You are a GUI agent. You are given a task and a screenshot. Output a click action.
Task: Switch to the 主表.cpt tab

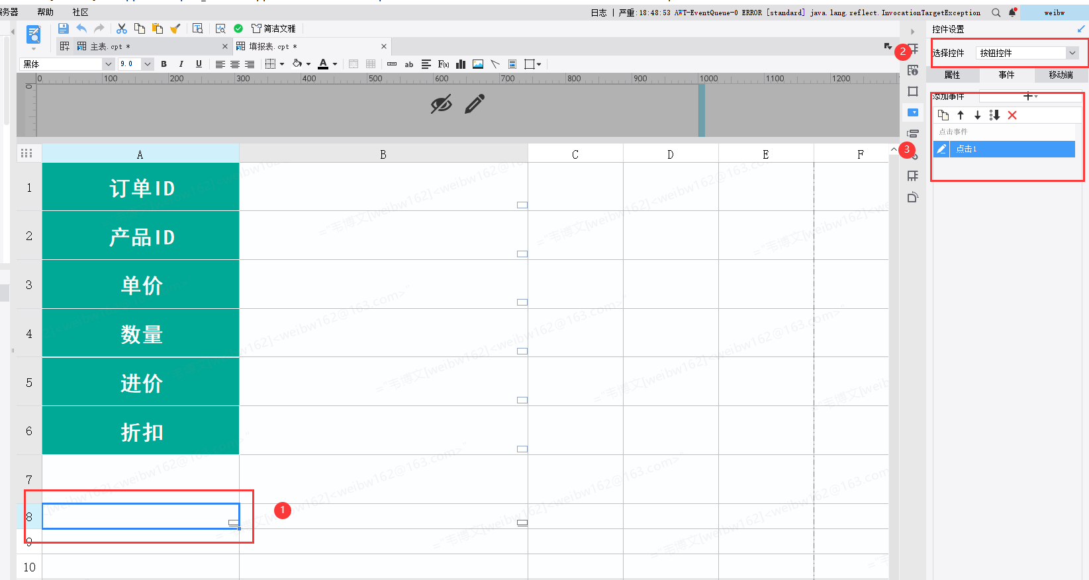tap(110, 46)
